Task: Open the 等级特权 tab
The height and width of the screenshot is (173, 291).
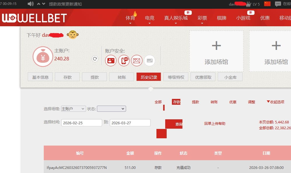Action: click(176, 77)
